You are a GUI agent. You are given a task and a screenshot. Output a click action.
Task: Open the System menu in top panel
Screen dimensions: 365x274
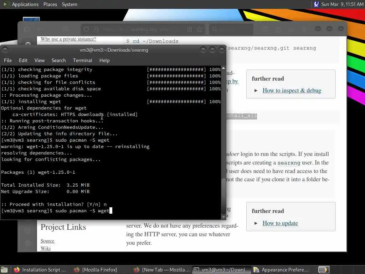70,4
